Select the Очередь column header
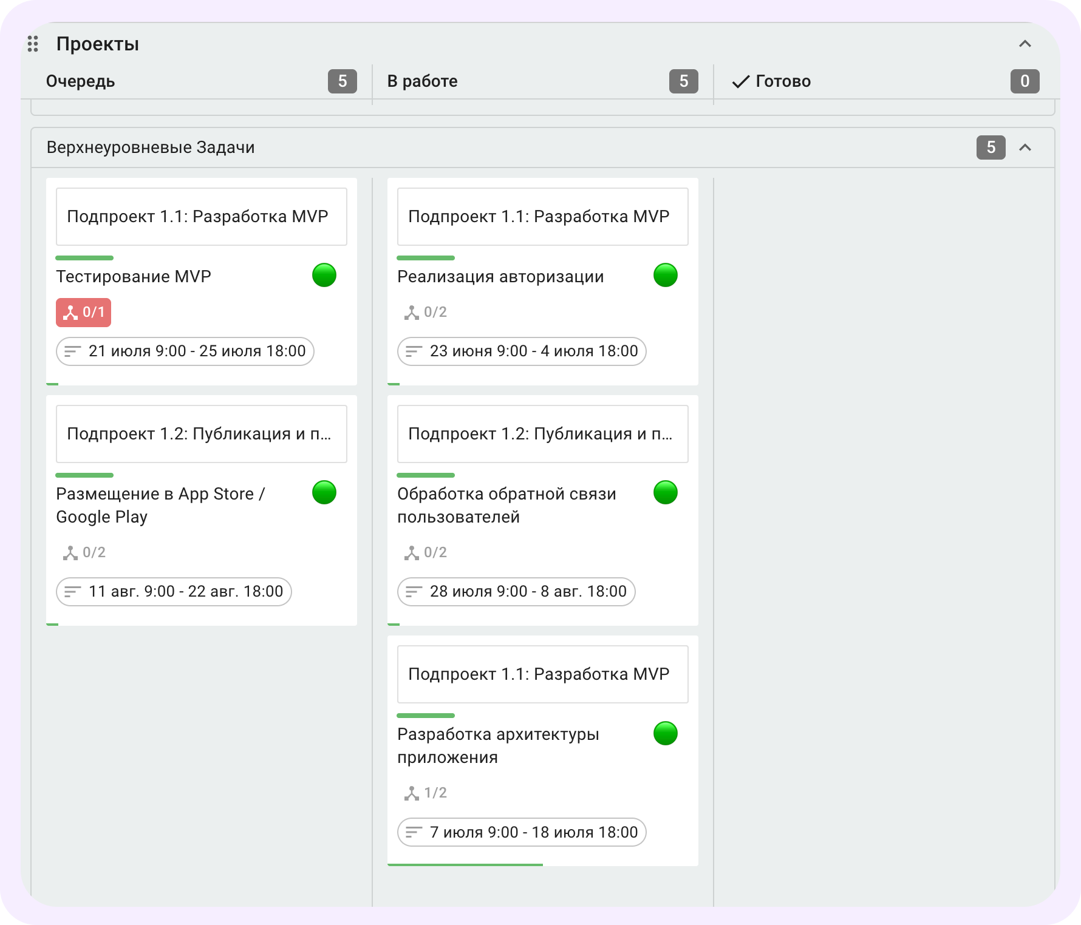Screen dimensions: 1081x925 click(x=80, y=81)
